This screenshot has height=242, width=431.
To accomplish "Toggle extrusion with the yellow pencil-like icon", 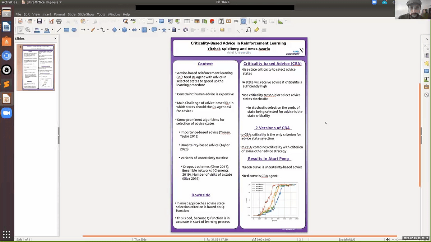I will pos(256,30).
